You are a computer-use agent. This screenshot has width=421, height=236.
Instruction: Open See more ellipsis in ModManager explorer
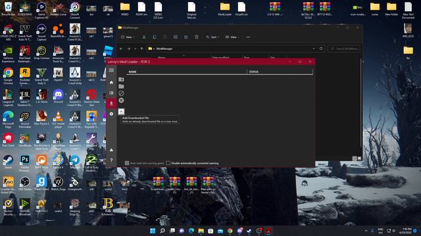click(x=248, y=37)
